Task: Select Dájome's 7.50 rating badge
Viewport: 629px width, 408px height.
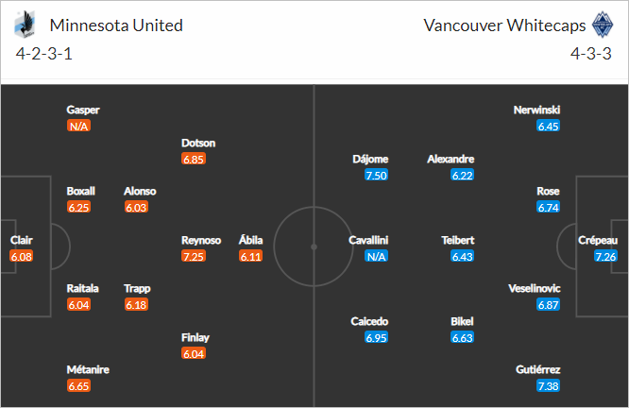Action: (x=376, y=175)
